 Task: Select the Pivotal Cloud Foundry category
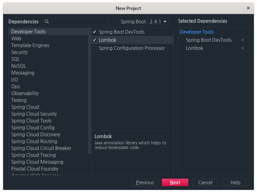coord(48,169)
